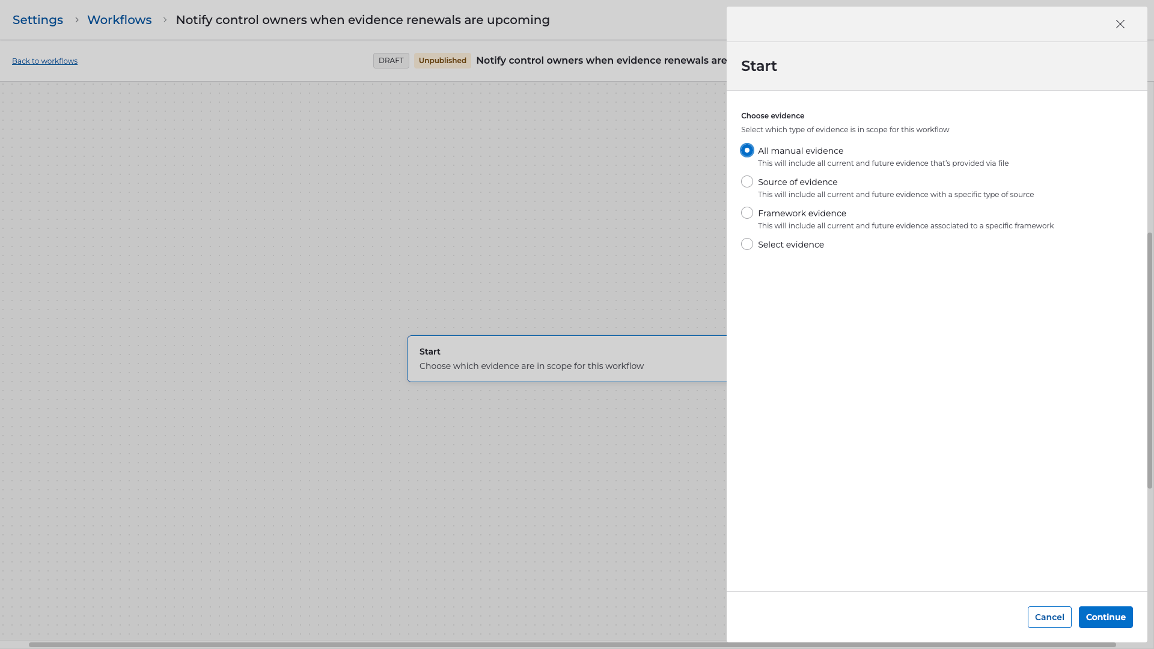Click the DRAFT status badge

[x=391, y=61]
